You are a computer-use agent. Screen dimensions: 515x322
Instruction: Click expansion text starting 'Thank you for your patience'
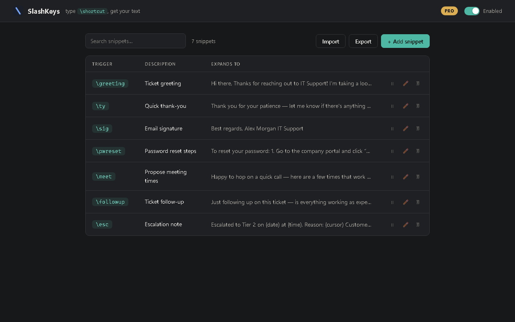coord(291,106)
